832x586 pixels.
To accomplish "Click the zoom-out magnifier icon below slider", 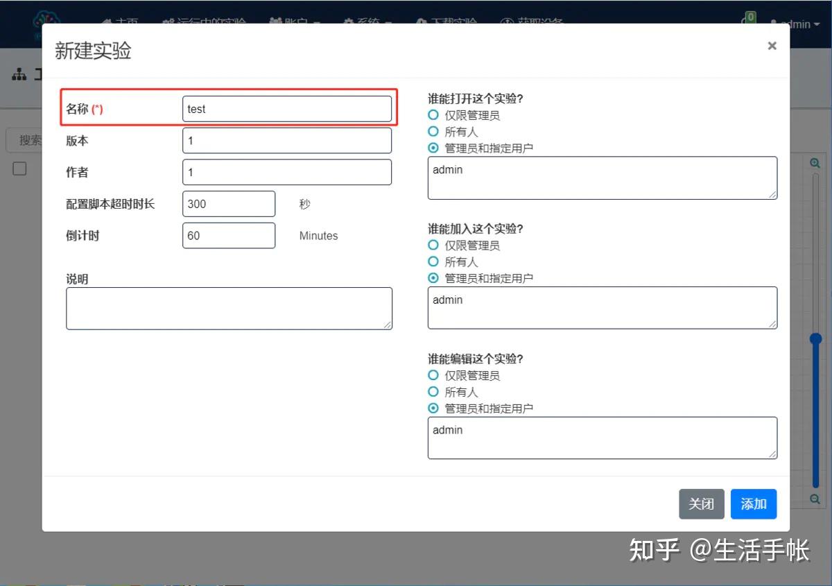I will (815, 499).
